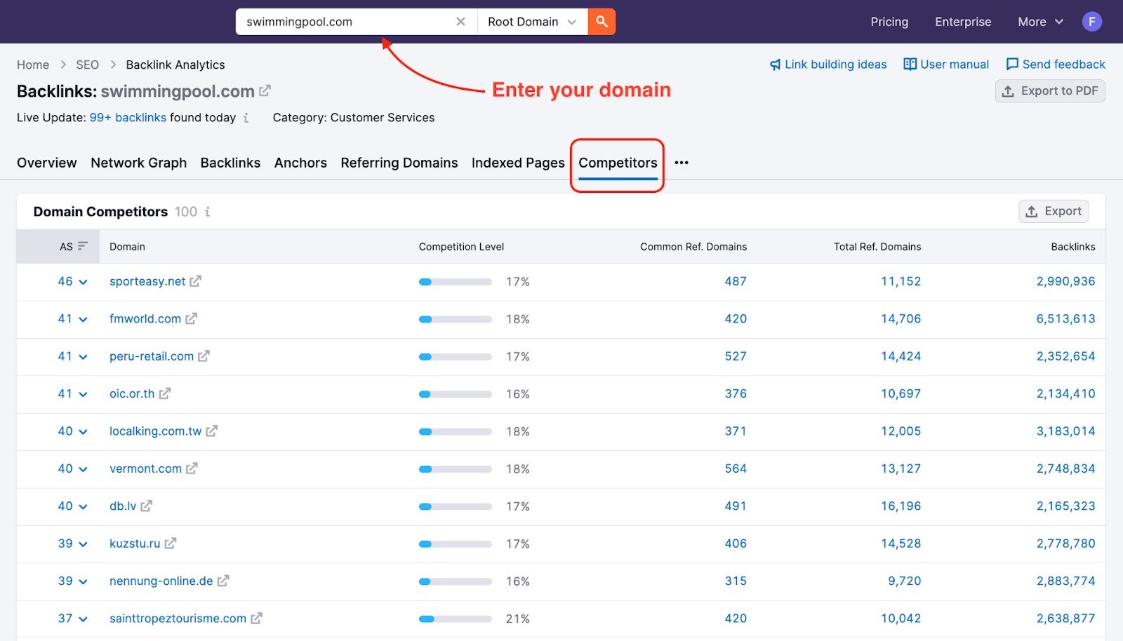Open sporteasy.net via its external link icon

click(195, 281)
